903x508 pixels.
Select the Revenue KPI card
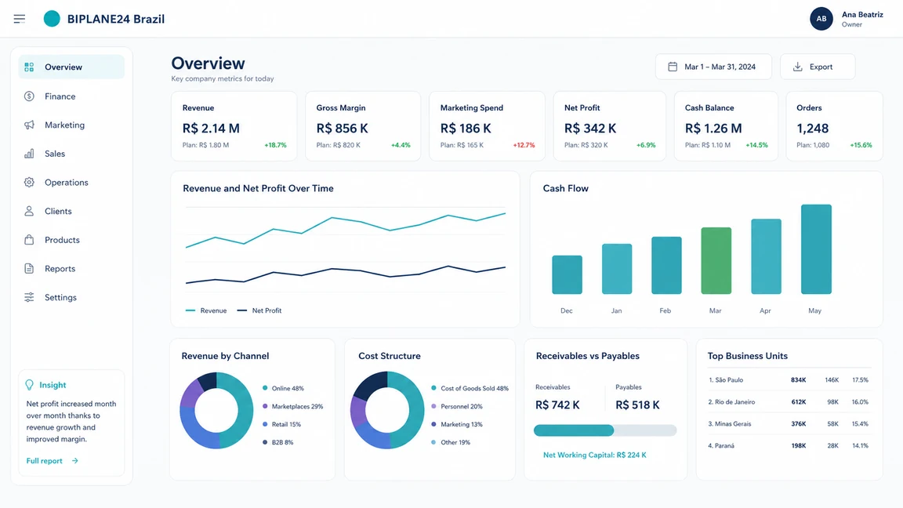234,126
